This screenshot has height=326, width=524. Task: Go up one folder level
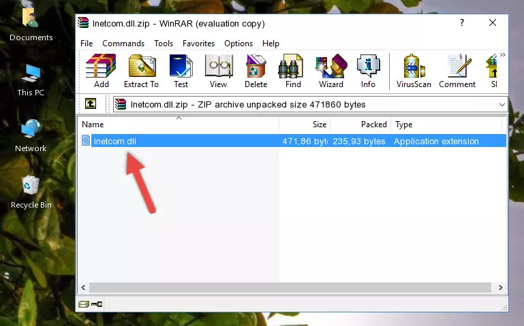[x=91, y=103]
